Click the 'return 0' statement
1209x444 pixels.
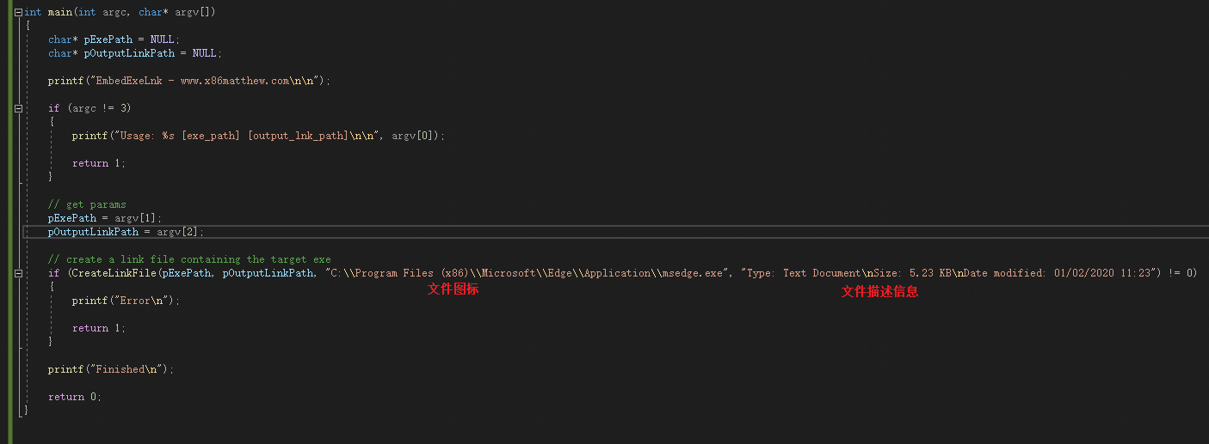[75, 397]
